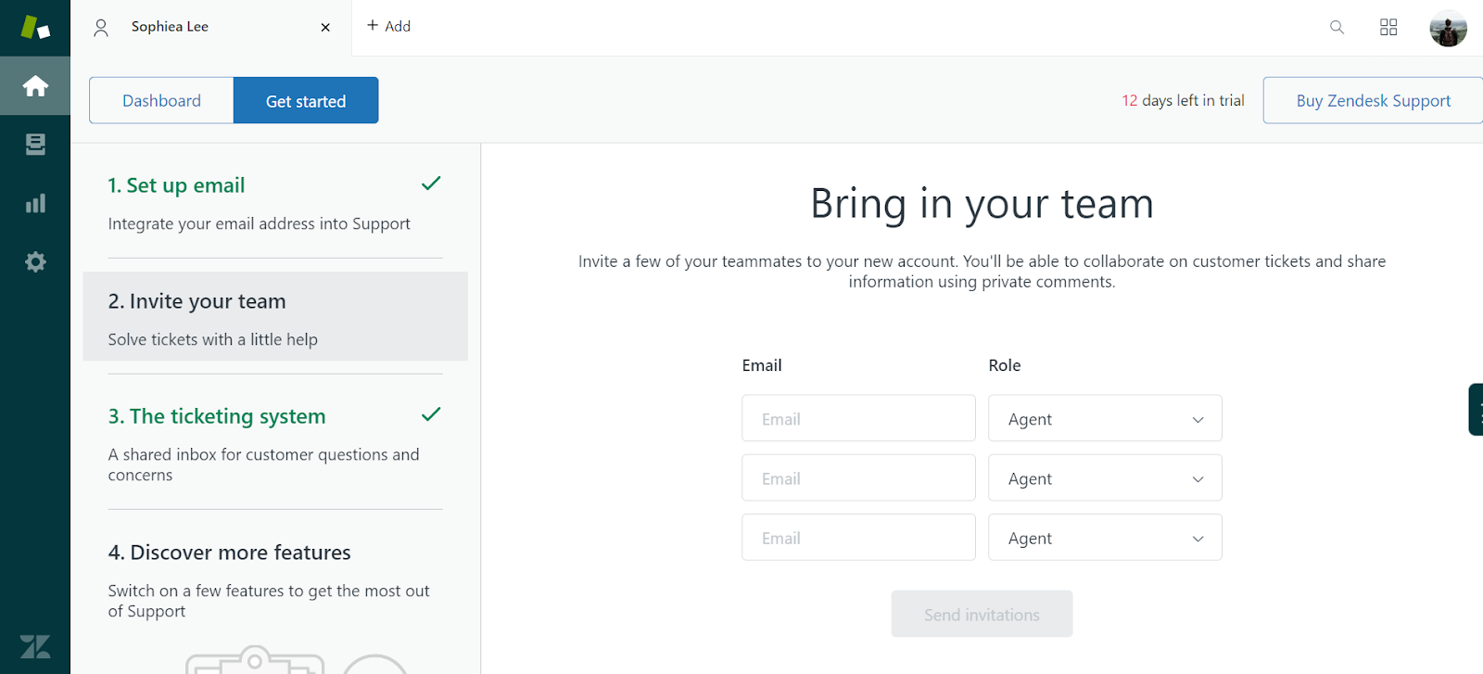Switch to the Dashboard tab
Screen dimensions: 1483x674
161,101
